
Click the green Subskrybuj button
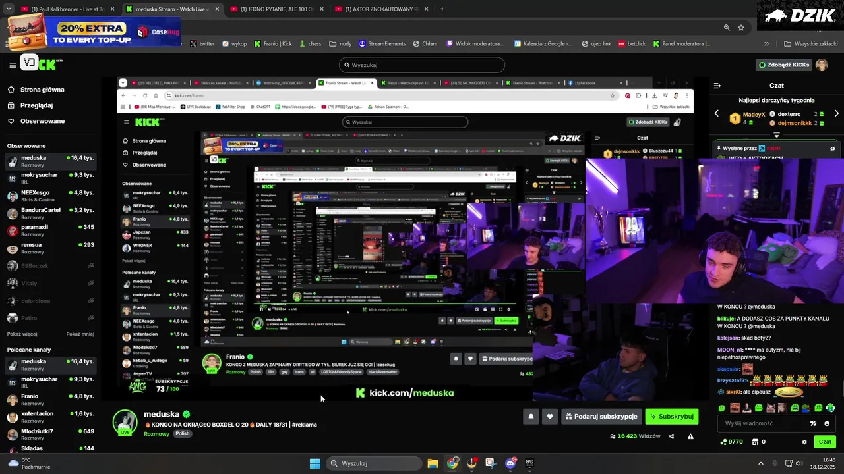[x=671, y=417]
